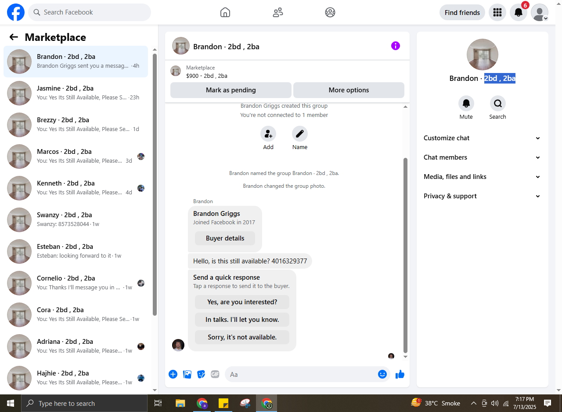Send 'In talks. I'll let you know.' response
The image size is (562, 412).
coord(242,320)
